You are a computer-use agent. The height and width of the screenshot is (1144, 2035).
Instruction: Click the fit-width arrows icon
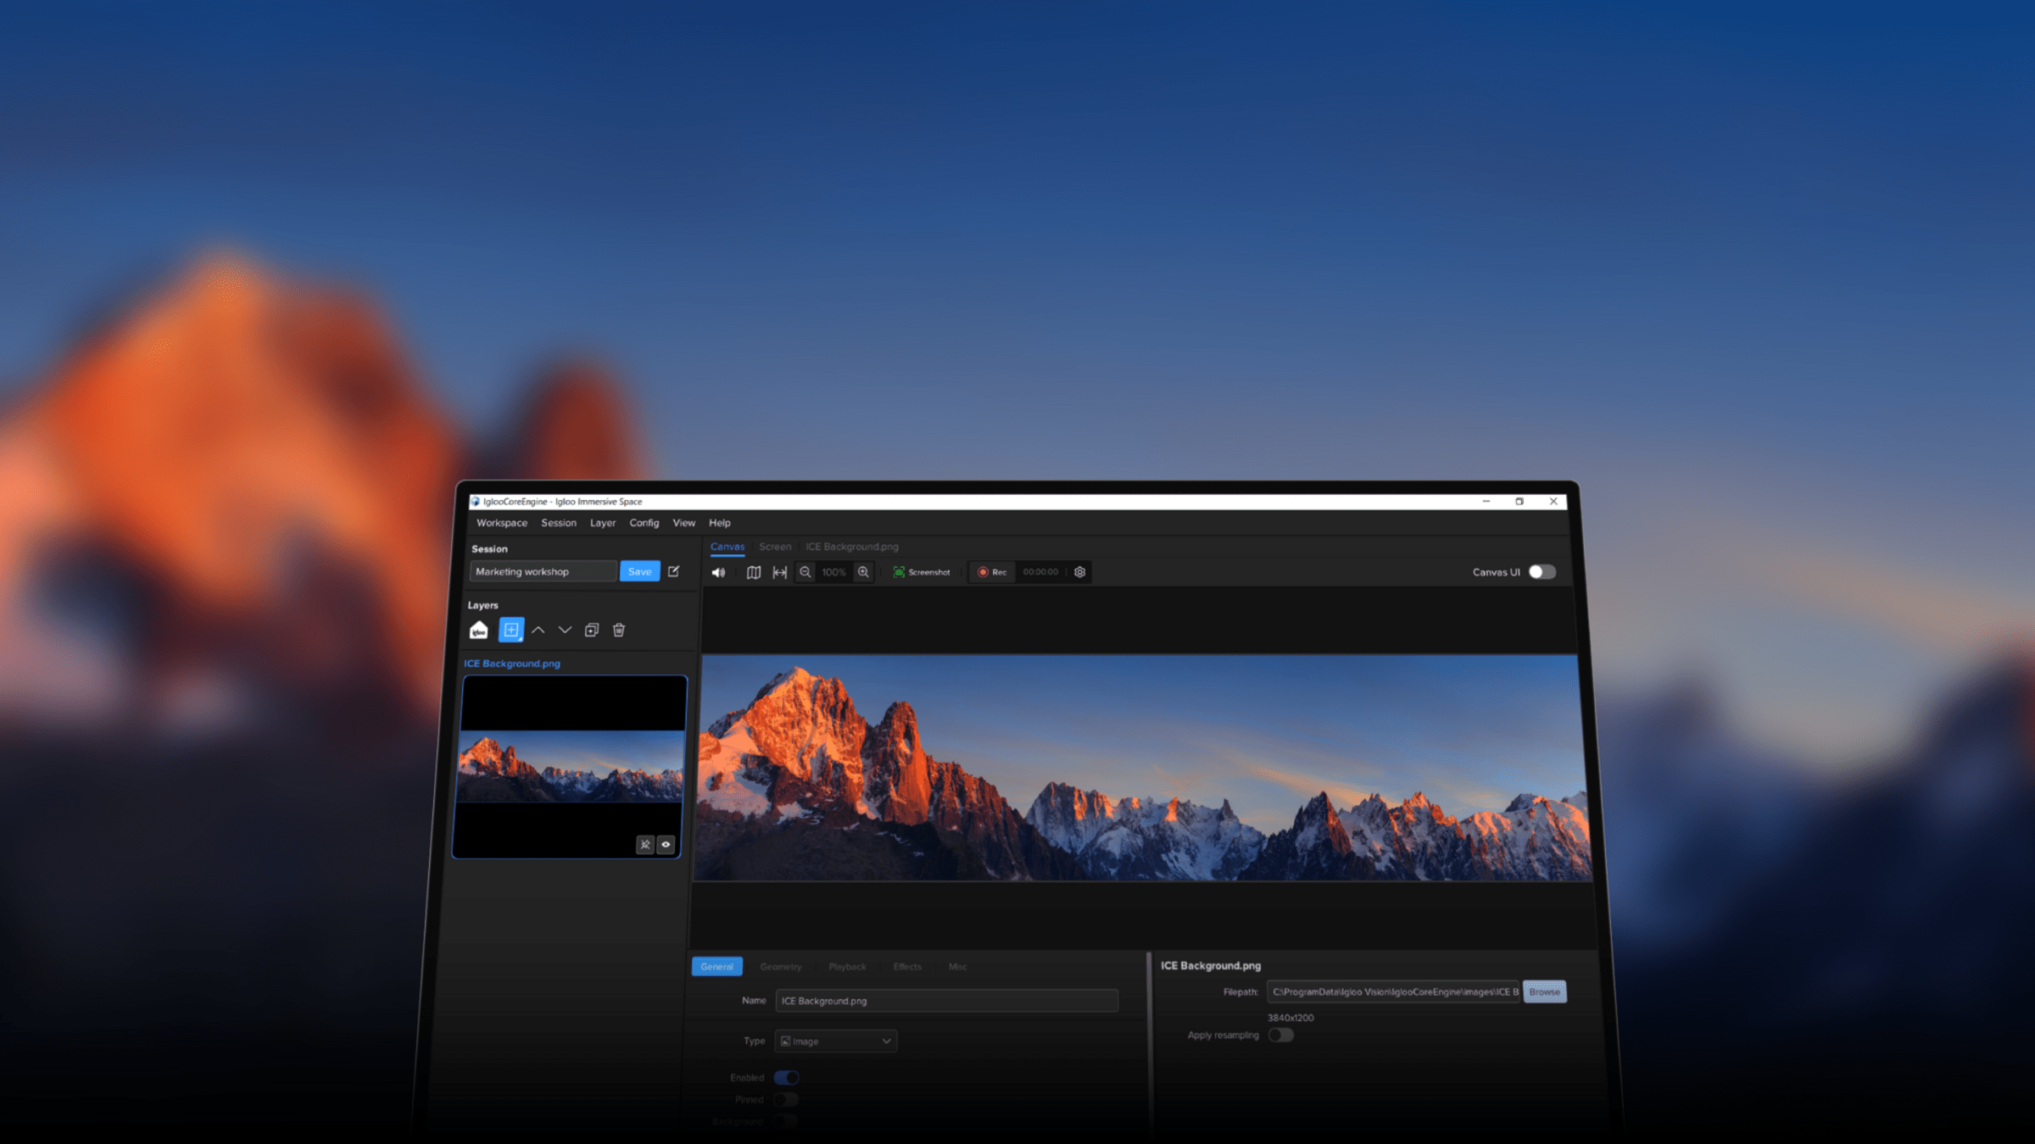[779, 572]
